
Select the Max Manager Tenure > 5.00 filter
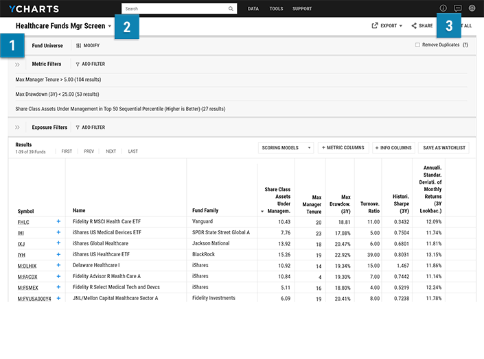(58, 79)
